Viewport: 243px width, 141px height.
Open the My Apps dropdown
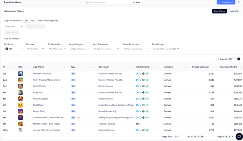click(x=138, y=2)
